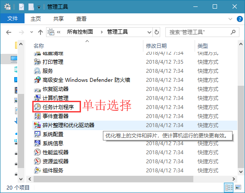Open the 服务 gear icon

point(37,71)
